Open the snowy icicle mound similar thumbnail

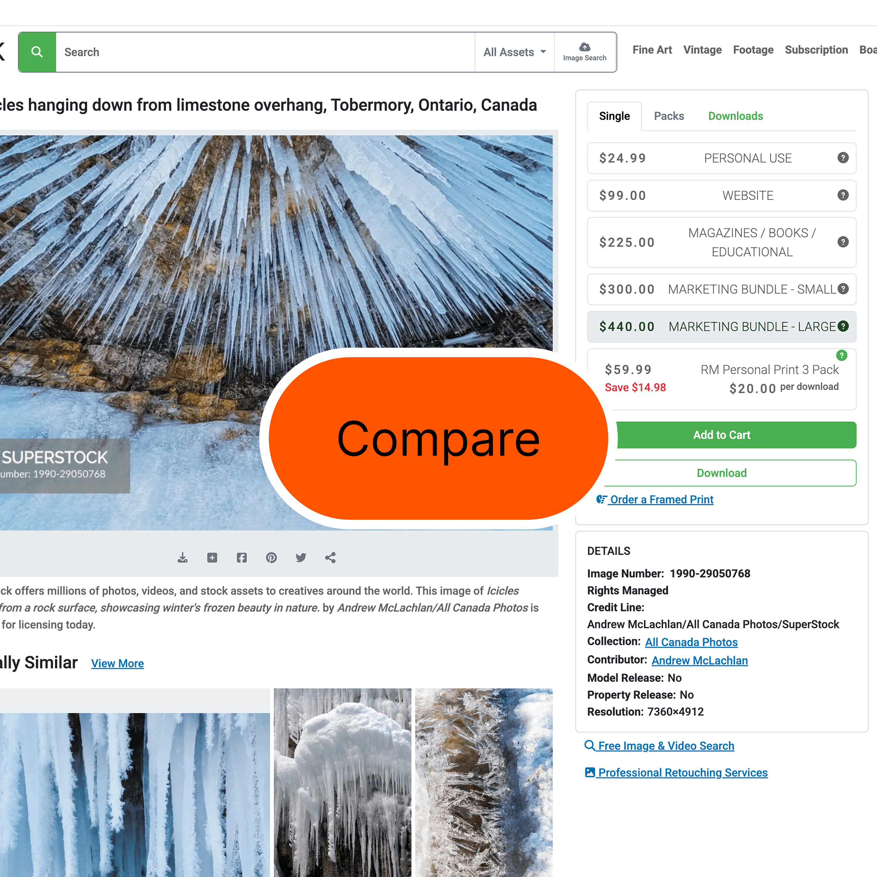click(342, 782)
